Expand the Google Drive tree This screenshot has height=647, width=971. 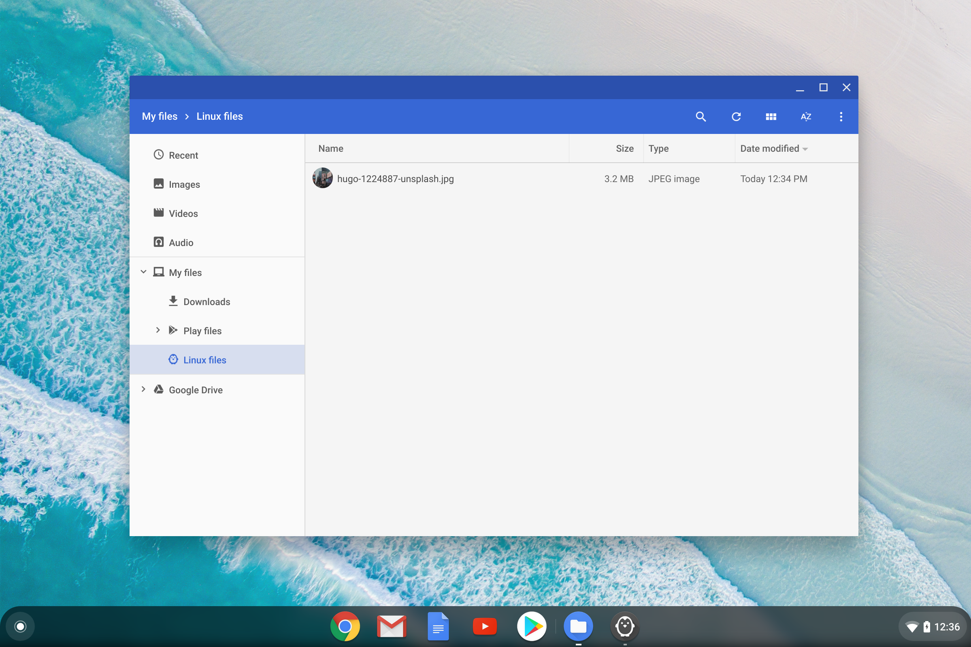[x=143, y=389]
